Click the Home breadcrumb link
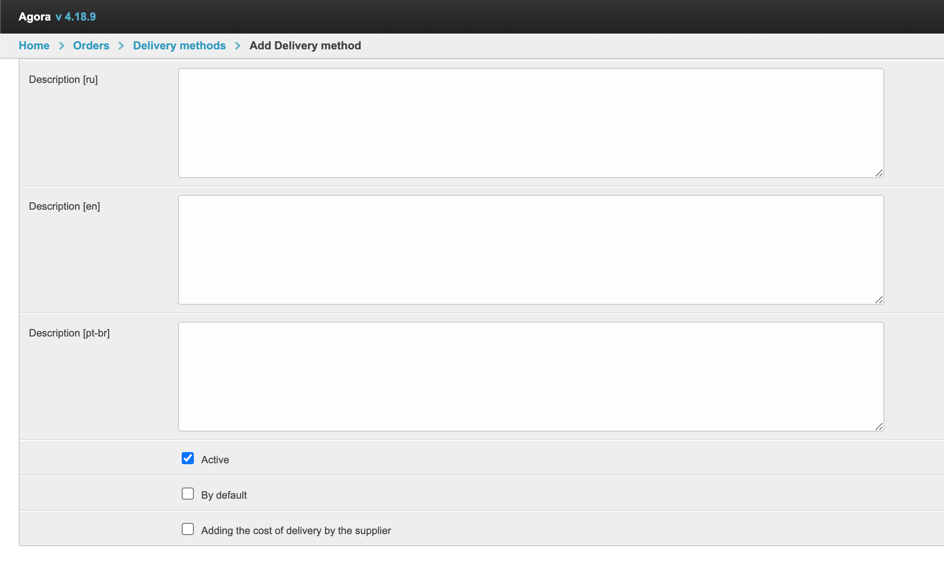 click(34, 46)
